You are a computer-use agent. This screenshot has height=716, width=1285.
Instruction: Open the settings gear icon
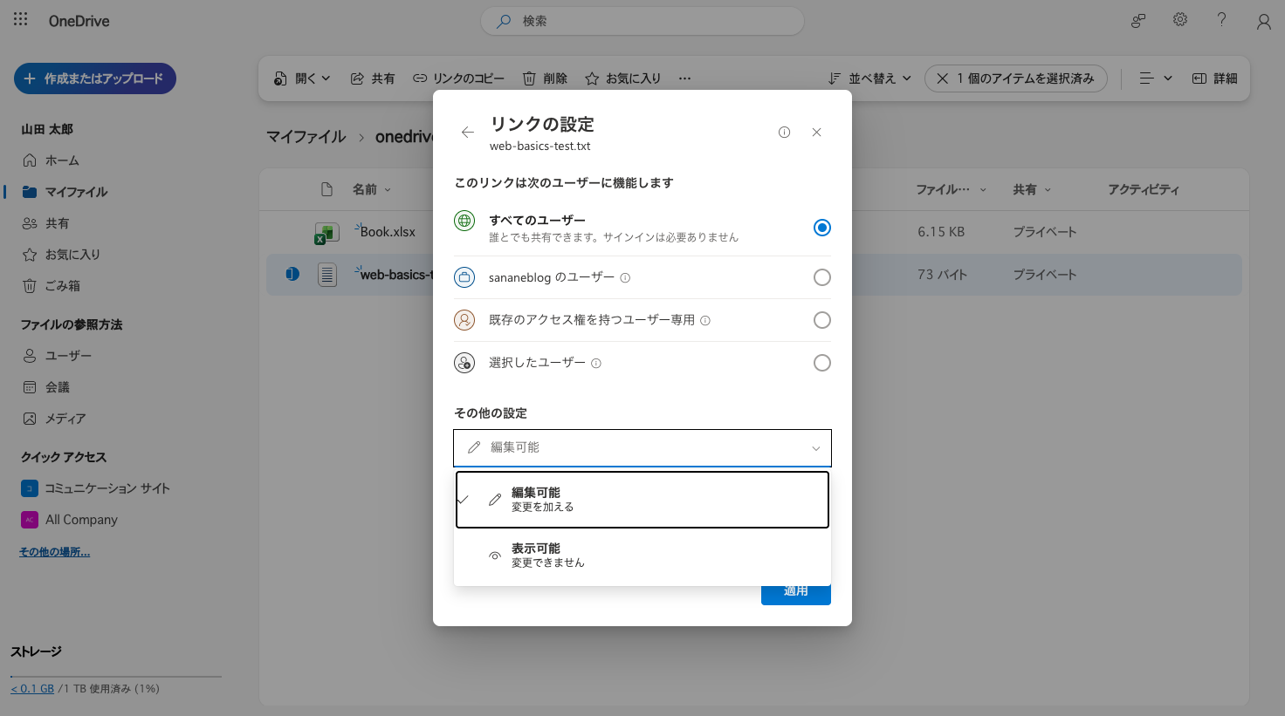pos(1180,19)
